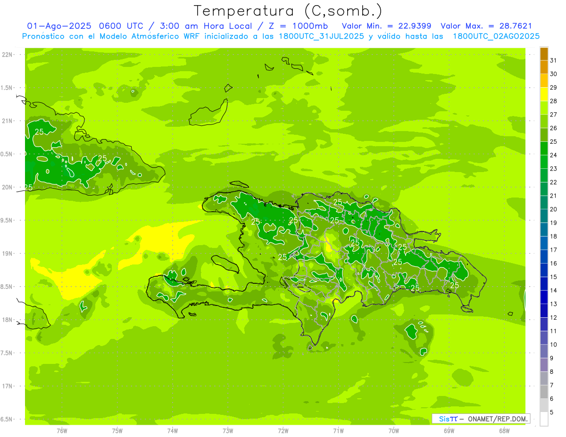Click the '70W' longitude axis label
The width and height of the screenshot is (566, 437).
(394, 430)
